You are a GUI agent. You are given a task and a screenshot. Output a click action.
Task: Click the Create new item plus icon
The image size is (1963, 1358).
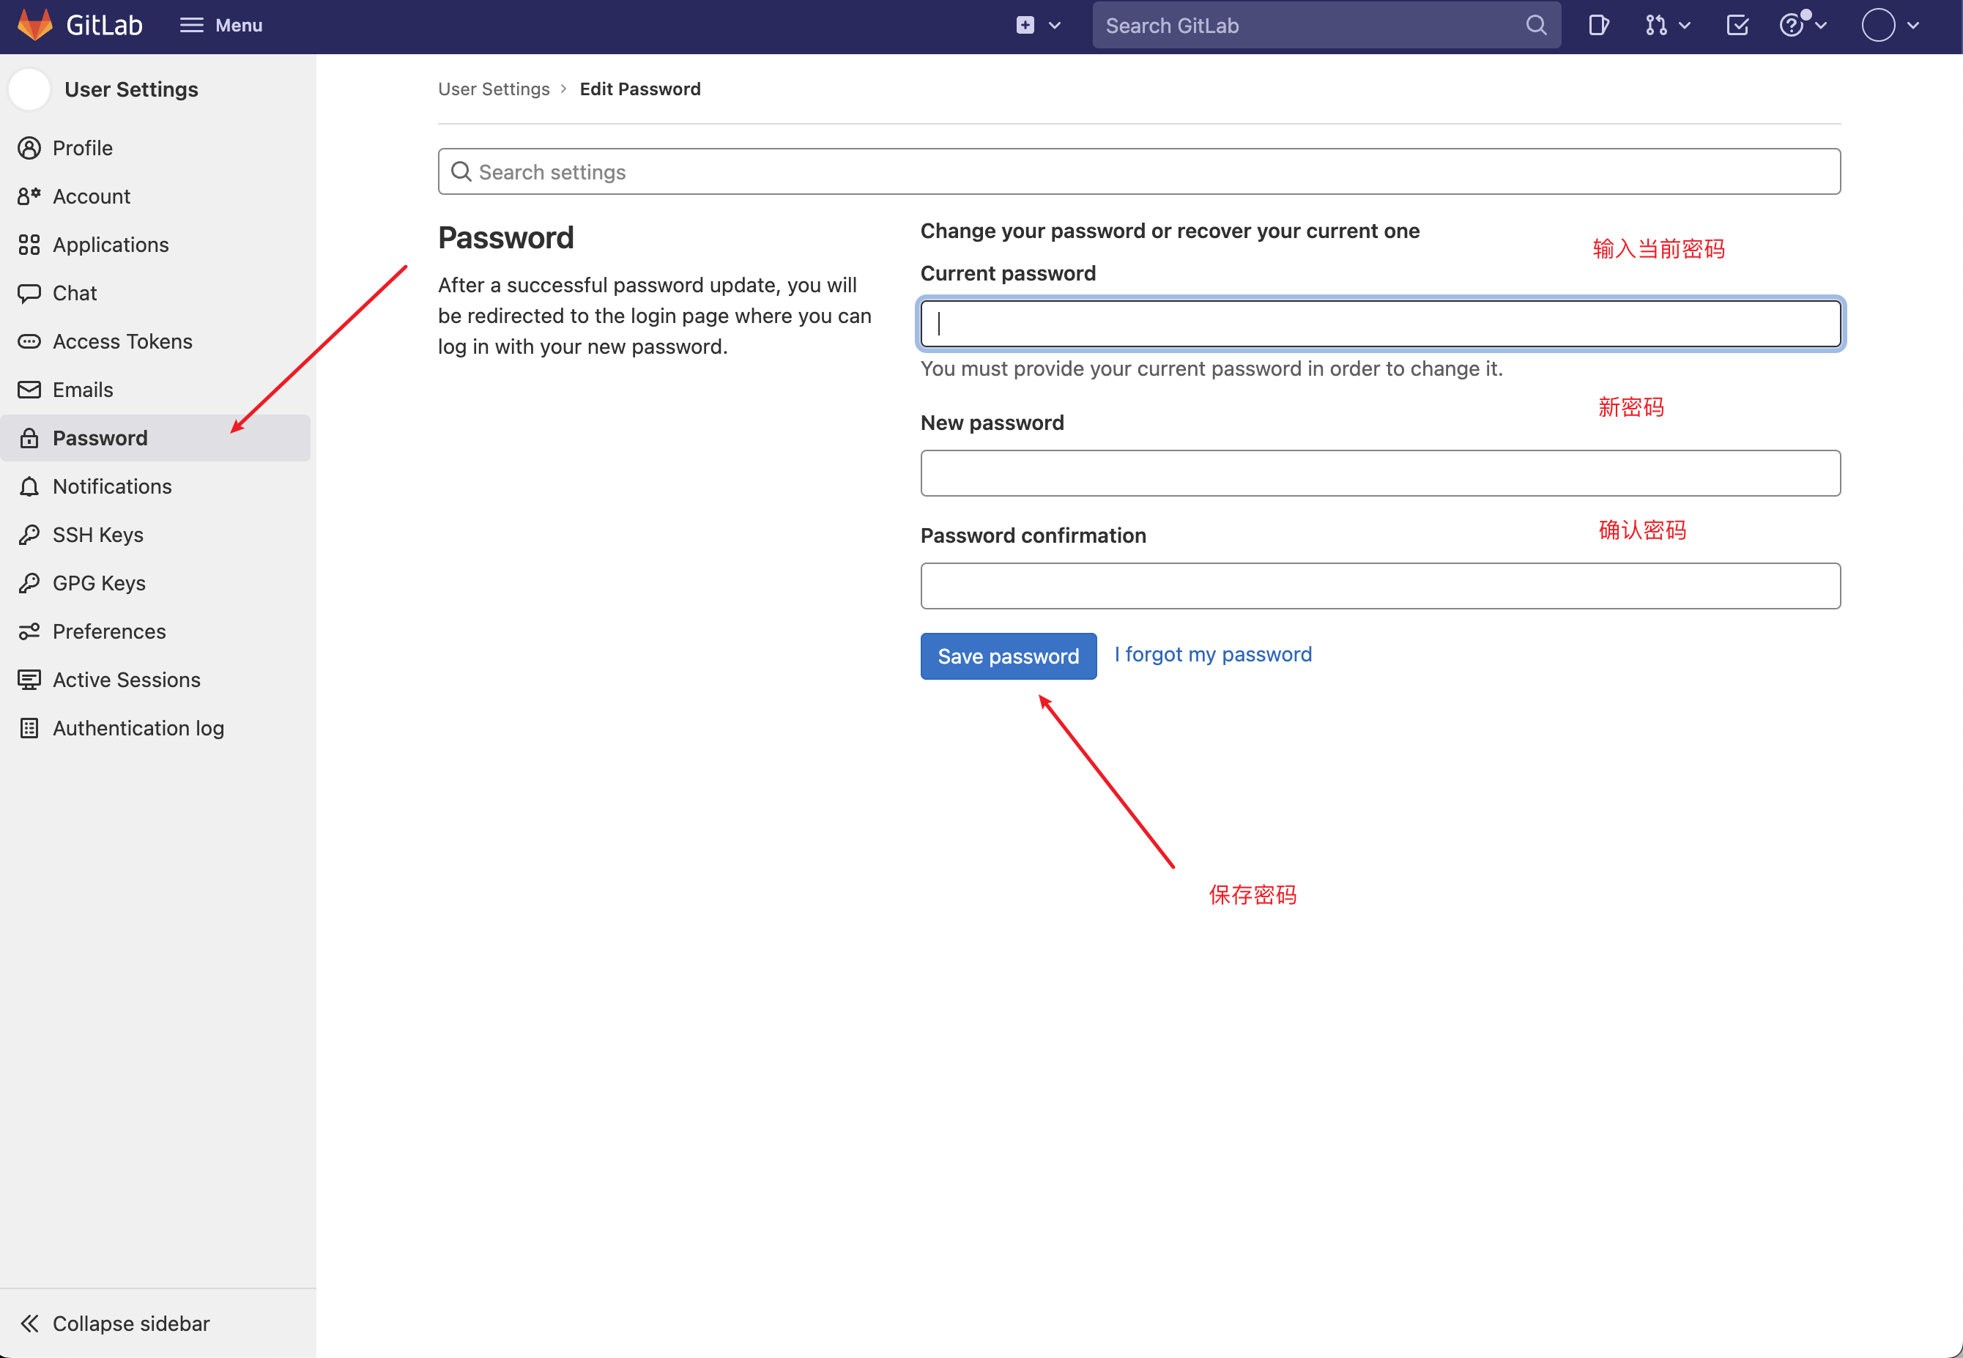click(1026, 26)
